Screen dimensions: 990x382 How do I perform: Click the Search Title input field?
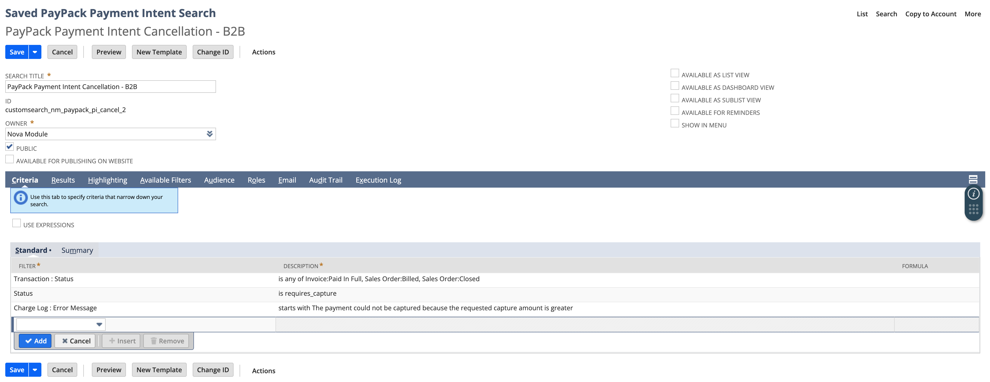pos(110,87)
